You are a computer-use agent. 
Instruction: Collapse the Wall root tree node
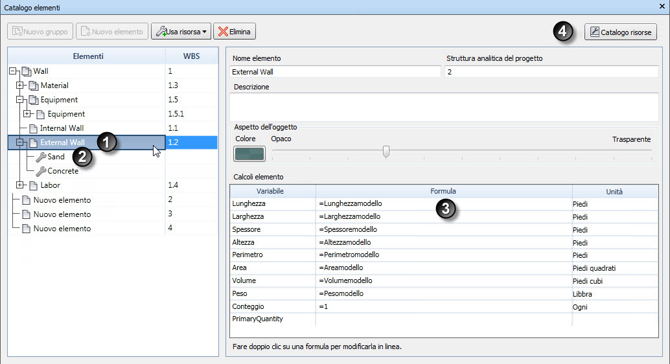pos(12,71)
